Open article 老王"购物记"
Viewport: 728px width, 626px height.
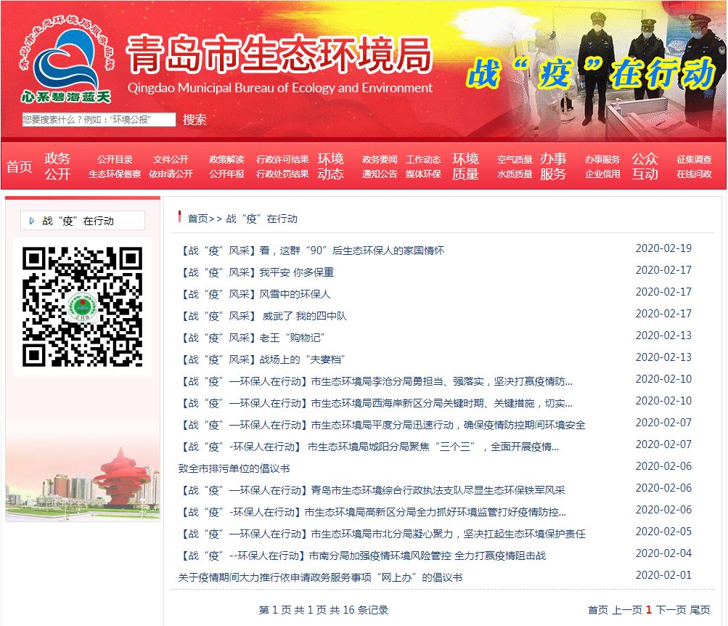coord(252,338)
